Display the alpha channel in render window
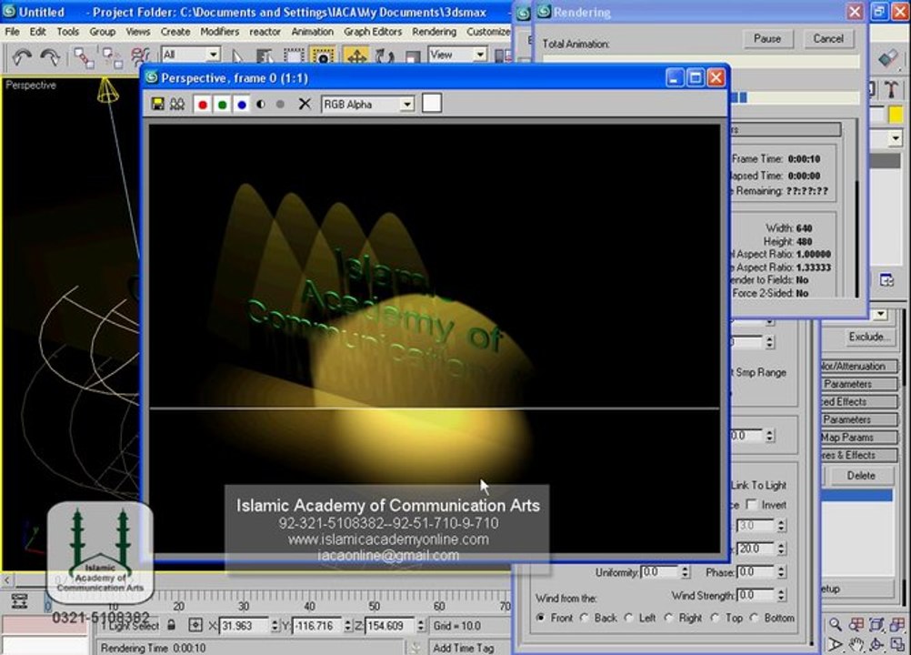The image size is (911, 655). click(261, 105)
